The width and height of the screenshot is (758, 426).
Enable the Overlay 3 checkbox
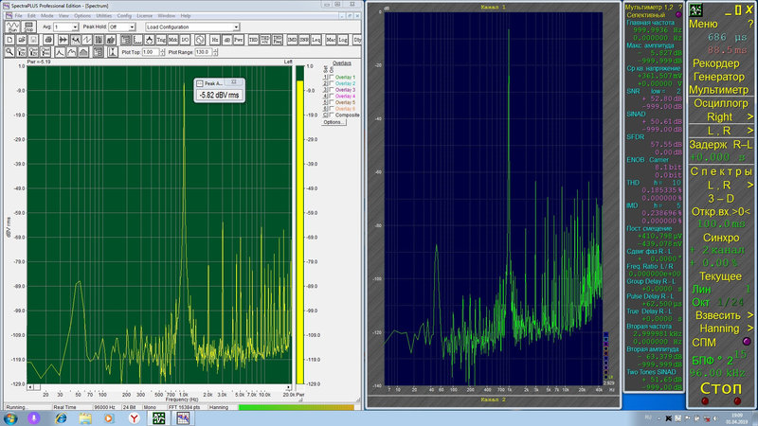click(331, 90)
